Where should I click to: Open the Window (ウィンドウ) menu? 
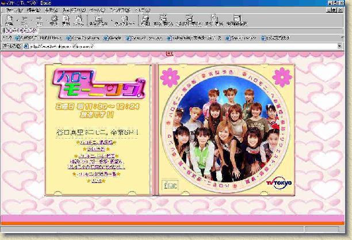(120, 10)
